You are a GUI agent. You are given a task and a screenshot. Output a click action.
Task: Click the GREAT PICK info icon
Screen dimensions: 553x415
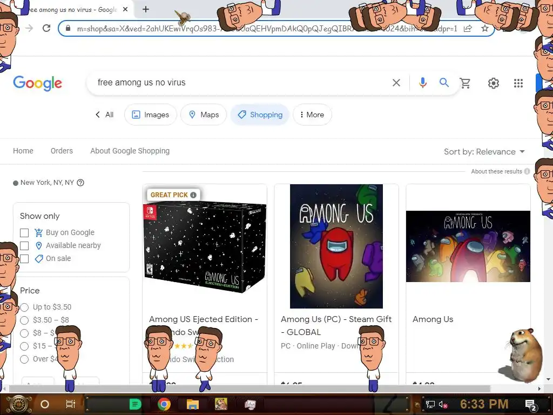pyautogui.click(x=193, y=195)
